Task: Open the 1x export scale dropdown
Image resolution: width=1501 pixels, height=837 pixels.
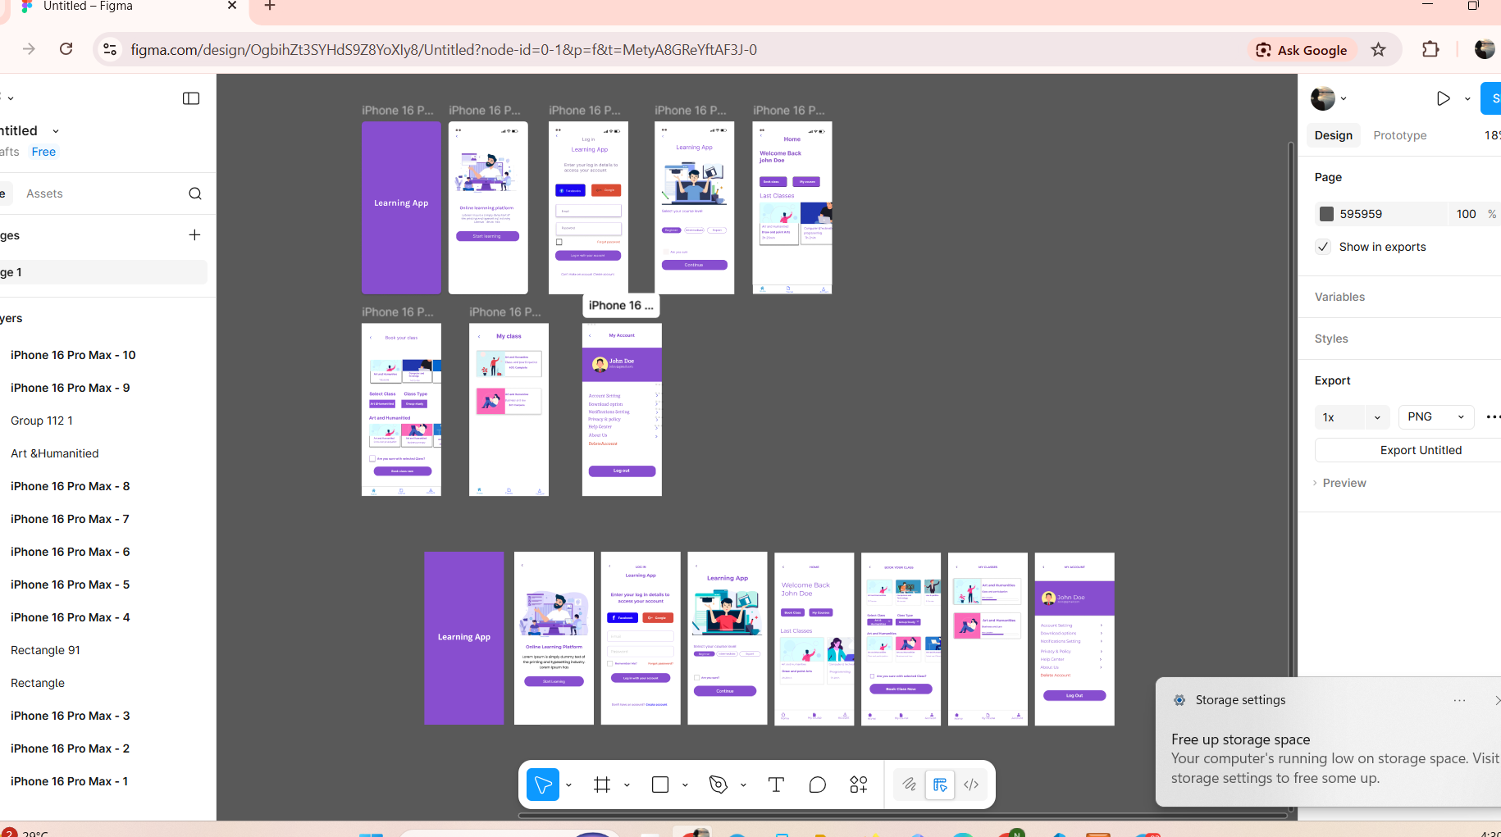Action: (x=1352, y=417)
